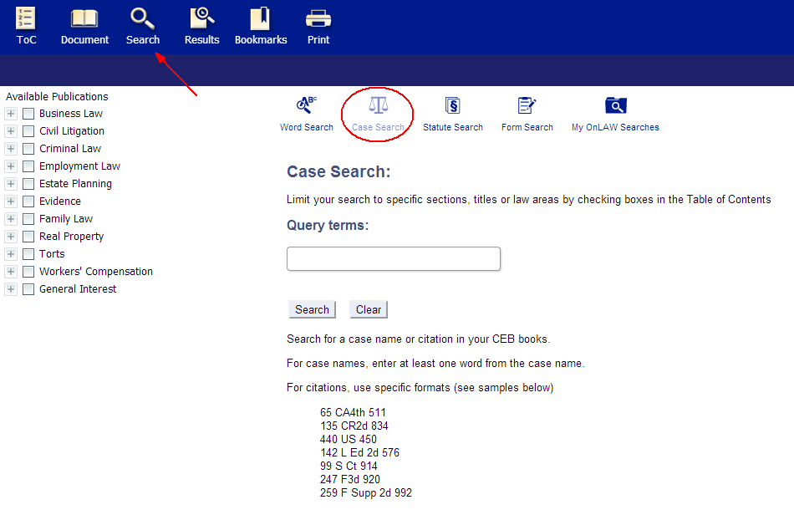Expand the Employment Law tree node
Screen dimensions: 794x515
click(x=11, y=166)
